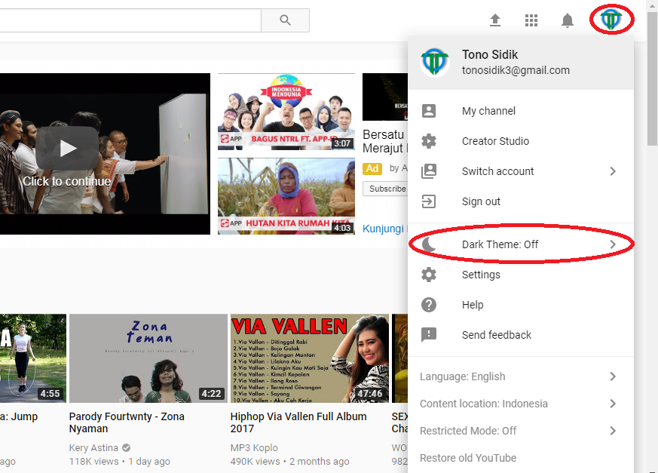Click the My channel person icon

pos(429,111)
